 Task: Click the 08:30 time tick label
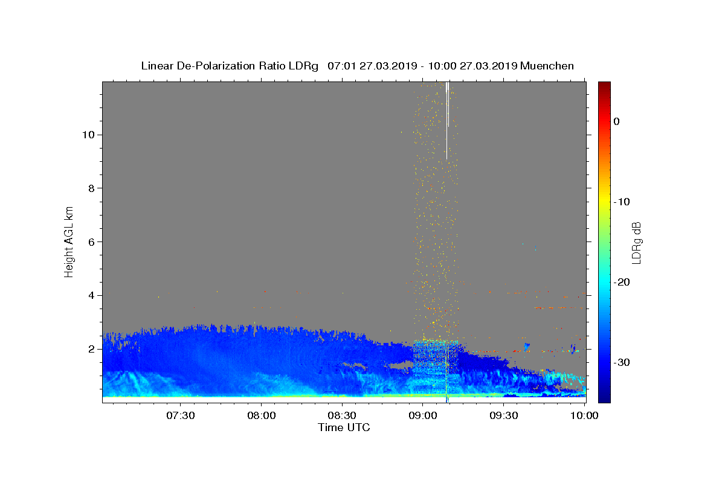click(x=342, y=415)
